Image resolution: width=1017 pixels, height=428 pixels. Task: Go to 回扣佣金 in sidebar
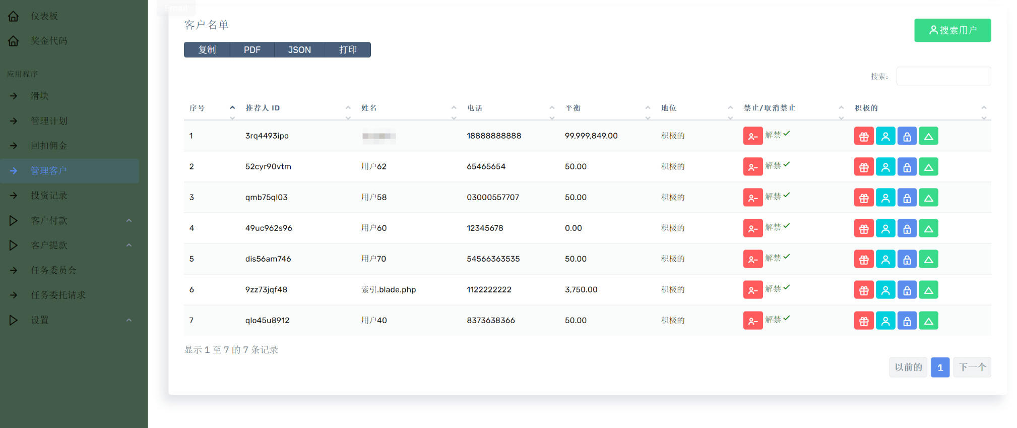coord(49,146)
